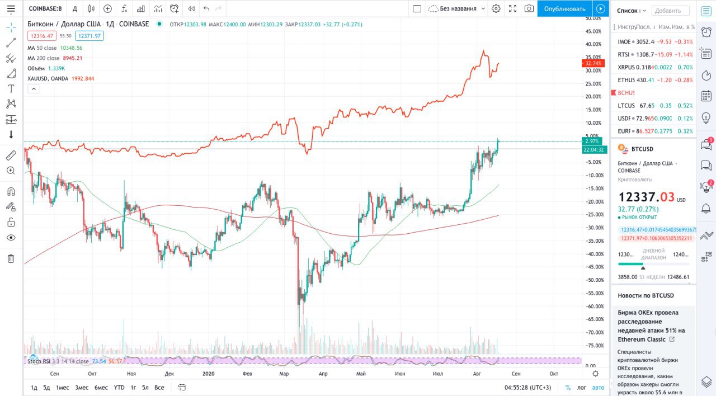716x396 pixels.
Task: Compare or add symbol with plus icon
Action: (x=107, y=8)
